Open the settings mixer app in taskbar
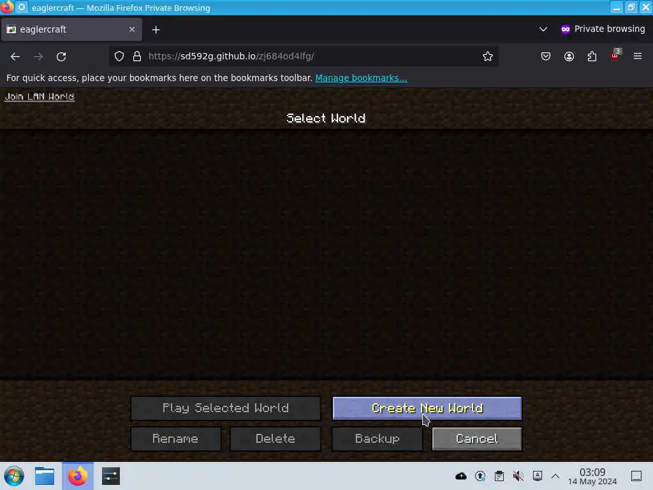The image size is (653, 490). (x=111, y=476)
